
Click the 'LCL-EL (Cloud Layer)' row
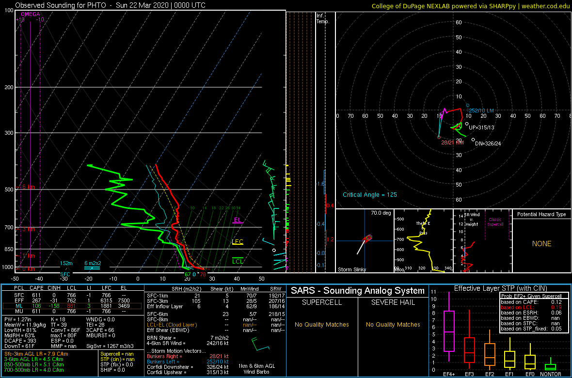tap(215, 324)
